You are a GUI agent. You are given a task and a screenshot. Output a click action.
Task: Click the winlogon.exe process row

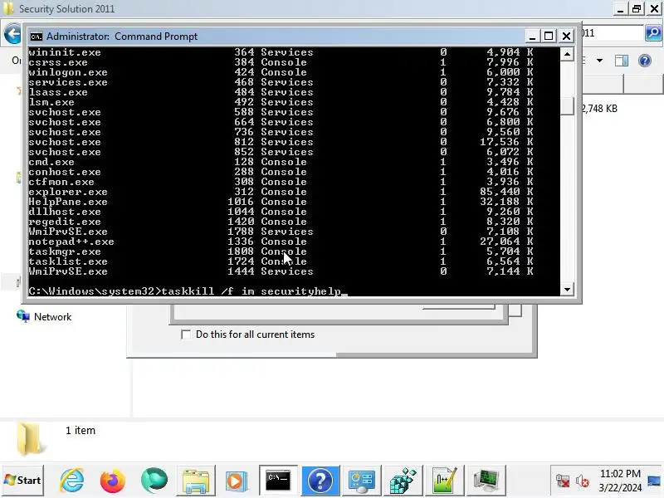[281, 72]
